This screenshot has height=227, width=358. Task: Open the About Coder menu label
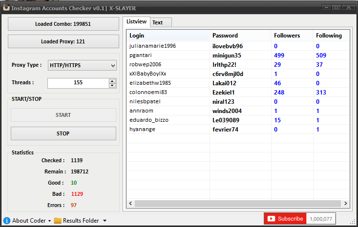point(29,220)
